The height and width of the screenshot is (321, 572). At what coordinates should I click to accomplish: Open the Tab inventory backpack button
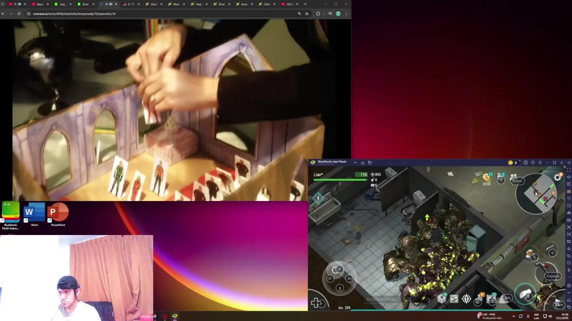(x=505, y=299)
